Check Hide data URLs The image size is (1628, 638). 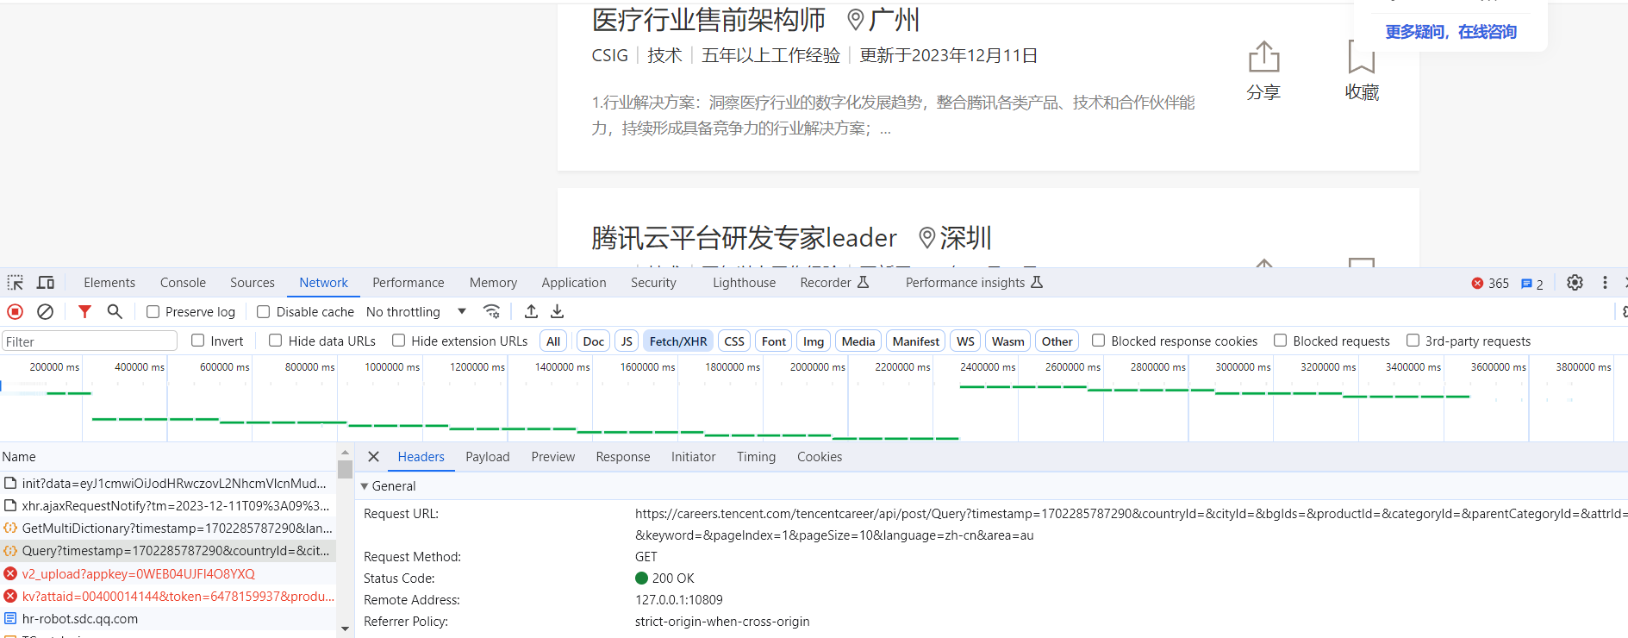coord(276,341)
